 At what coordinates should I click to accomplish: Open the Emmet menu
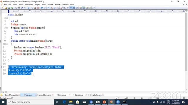[58, 5]
